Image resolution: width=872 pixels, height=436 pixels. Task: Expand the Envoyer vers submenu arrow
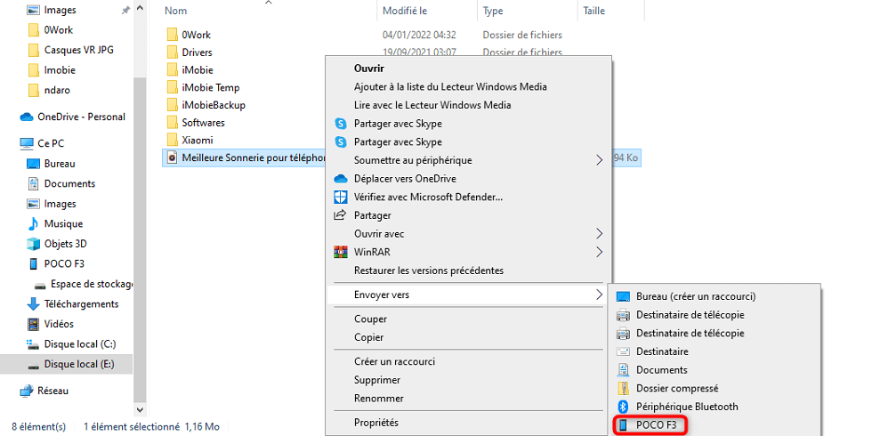click(599, 295)
